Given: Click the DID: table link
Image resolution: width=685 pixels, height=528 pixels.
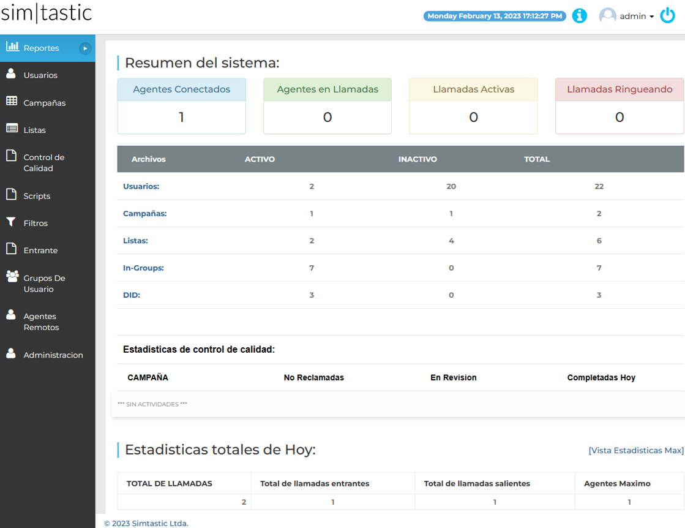Looking at the screenshot, I should [x=132, y=295].
